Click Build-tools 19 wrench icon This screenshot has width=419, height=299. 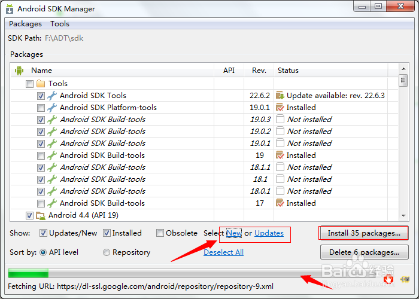(52, 155)
